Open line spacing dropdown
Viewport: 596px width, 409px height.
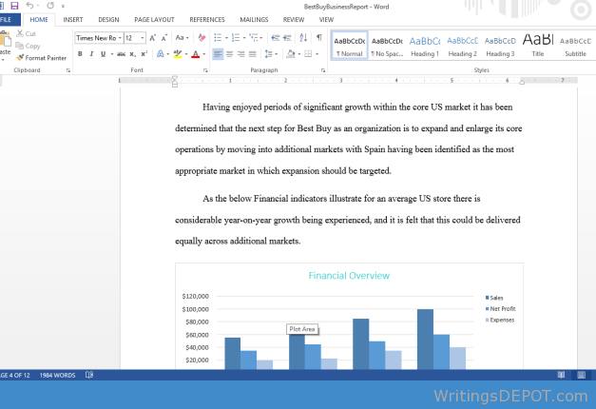click(x=271, y=54)
